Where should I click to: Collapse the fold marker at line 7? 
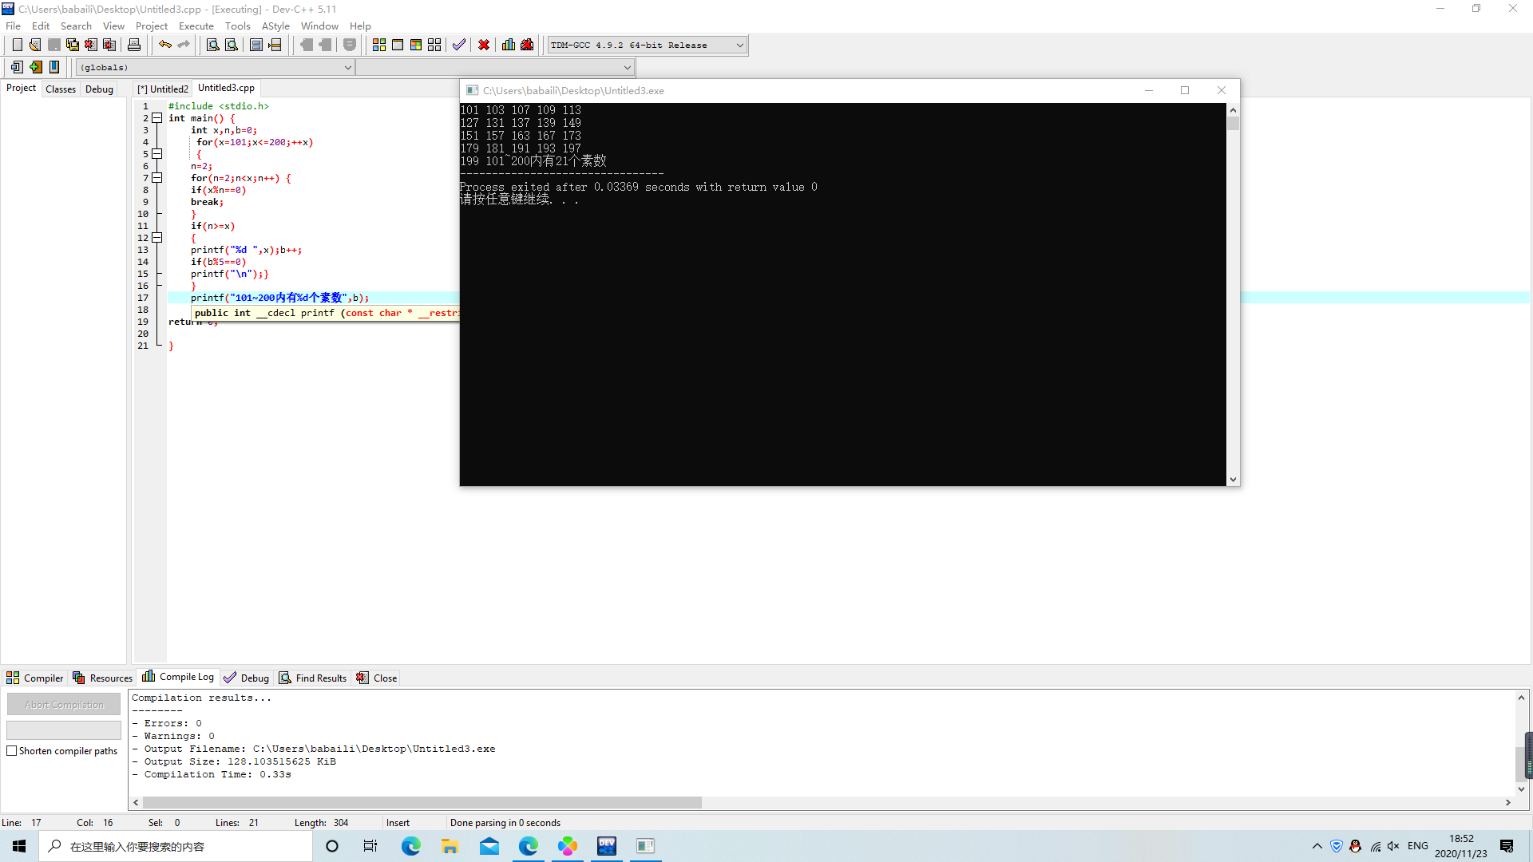[x=157, y=178]
